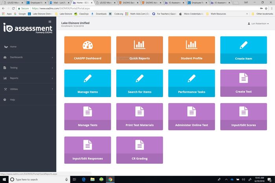Open Help from the sidebar
Viewport: 275px width, 183px height.
[13, 100]
